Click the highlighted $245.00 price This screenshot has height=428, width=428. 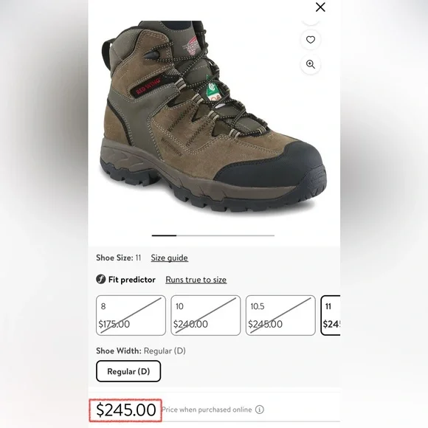[x=125, y=410]
